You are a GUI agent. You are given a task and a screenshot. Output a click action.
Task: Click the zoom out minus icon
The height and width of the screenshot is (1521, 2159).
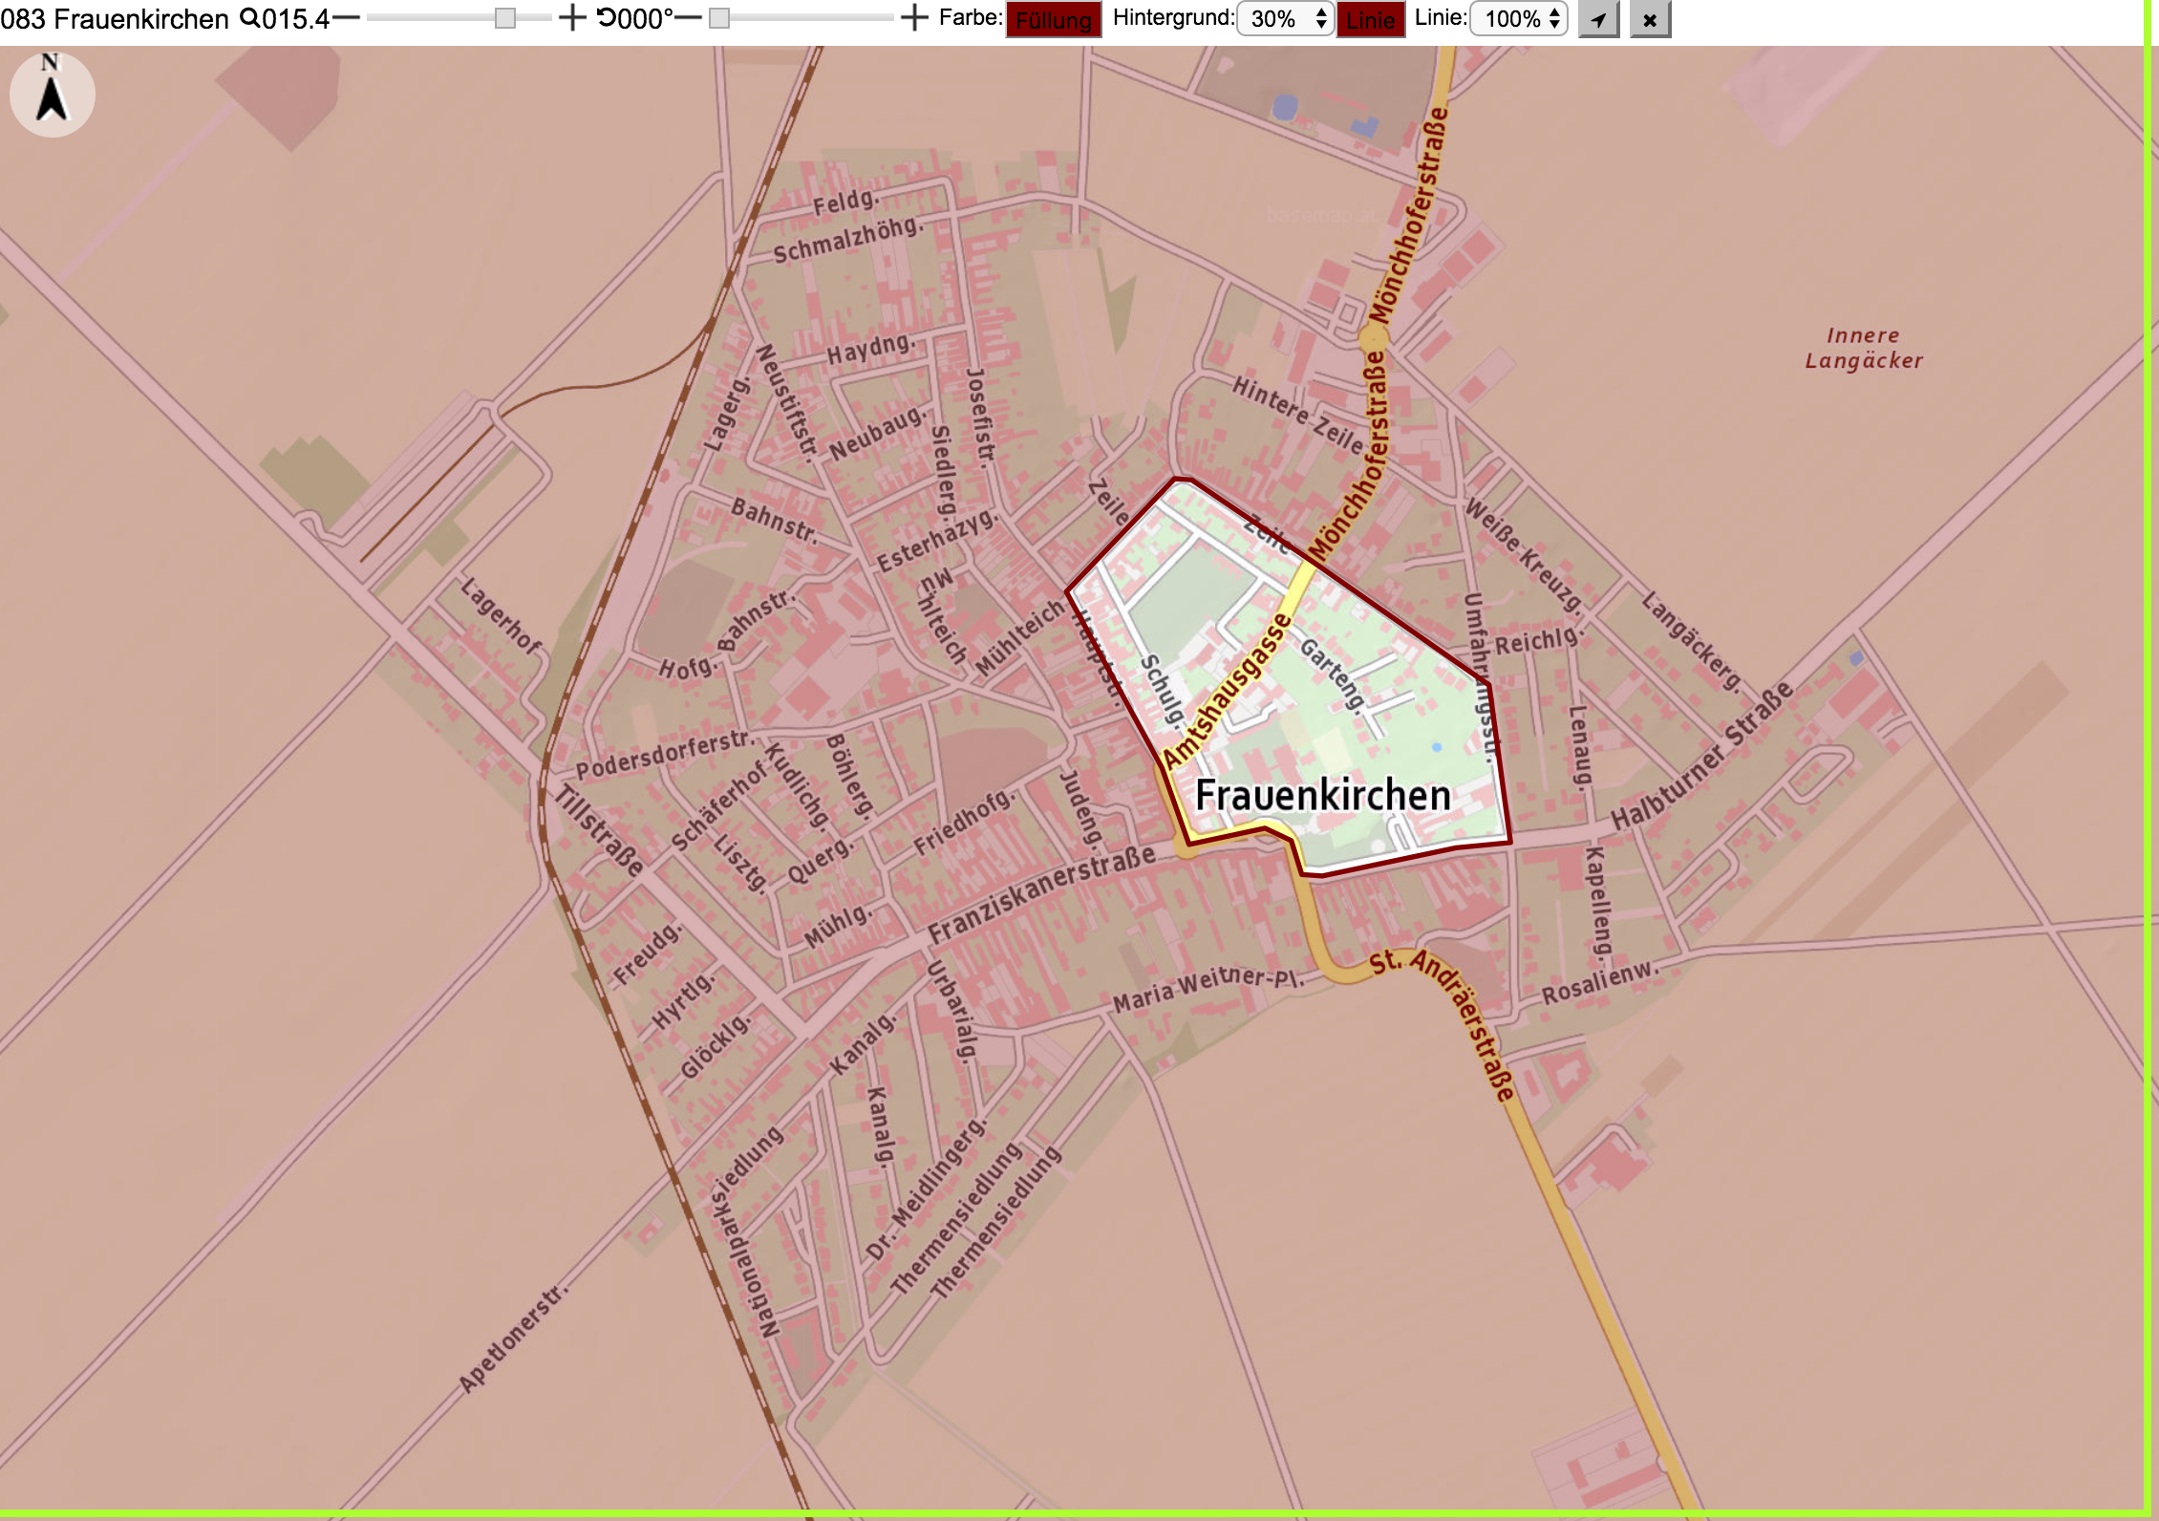(346, 18)
